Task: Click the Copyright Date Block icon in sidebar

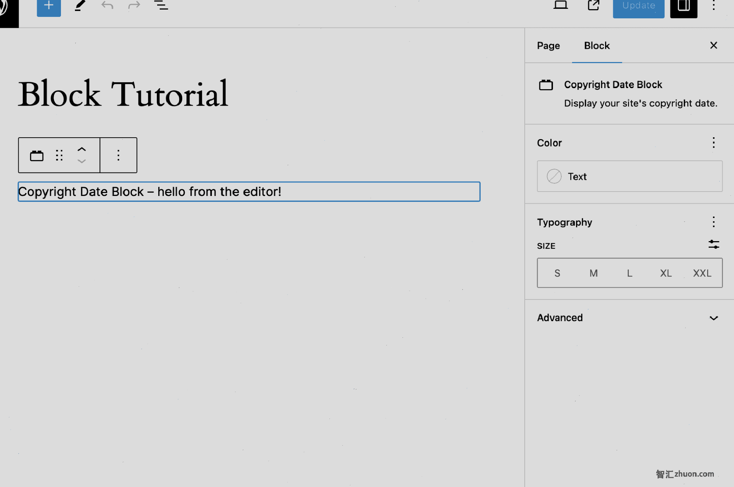Action: [546, 85]
